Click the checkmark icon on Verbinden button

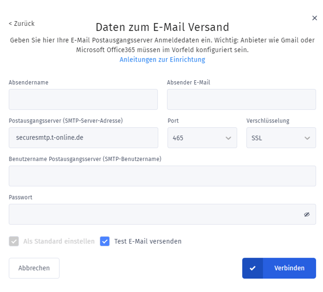point(253,268)
